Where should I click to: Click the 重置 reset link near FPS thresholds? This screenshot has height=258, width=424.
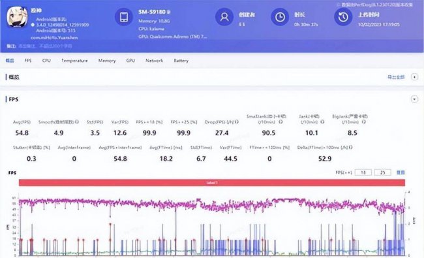[401, 172]
